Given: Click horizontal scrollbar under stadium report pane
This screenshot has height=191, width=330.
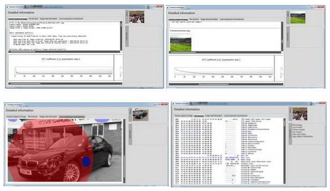Looking at the screenshot, I should (x=225, y=52).
